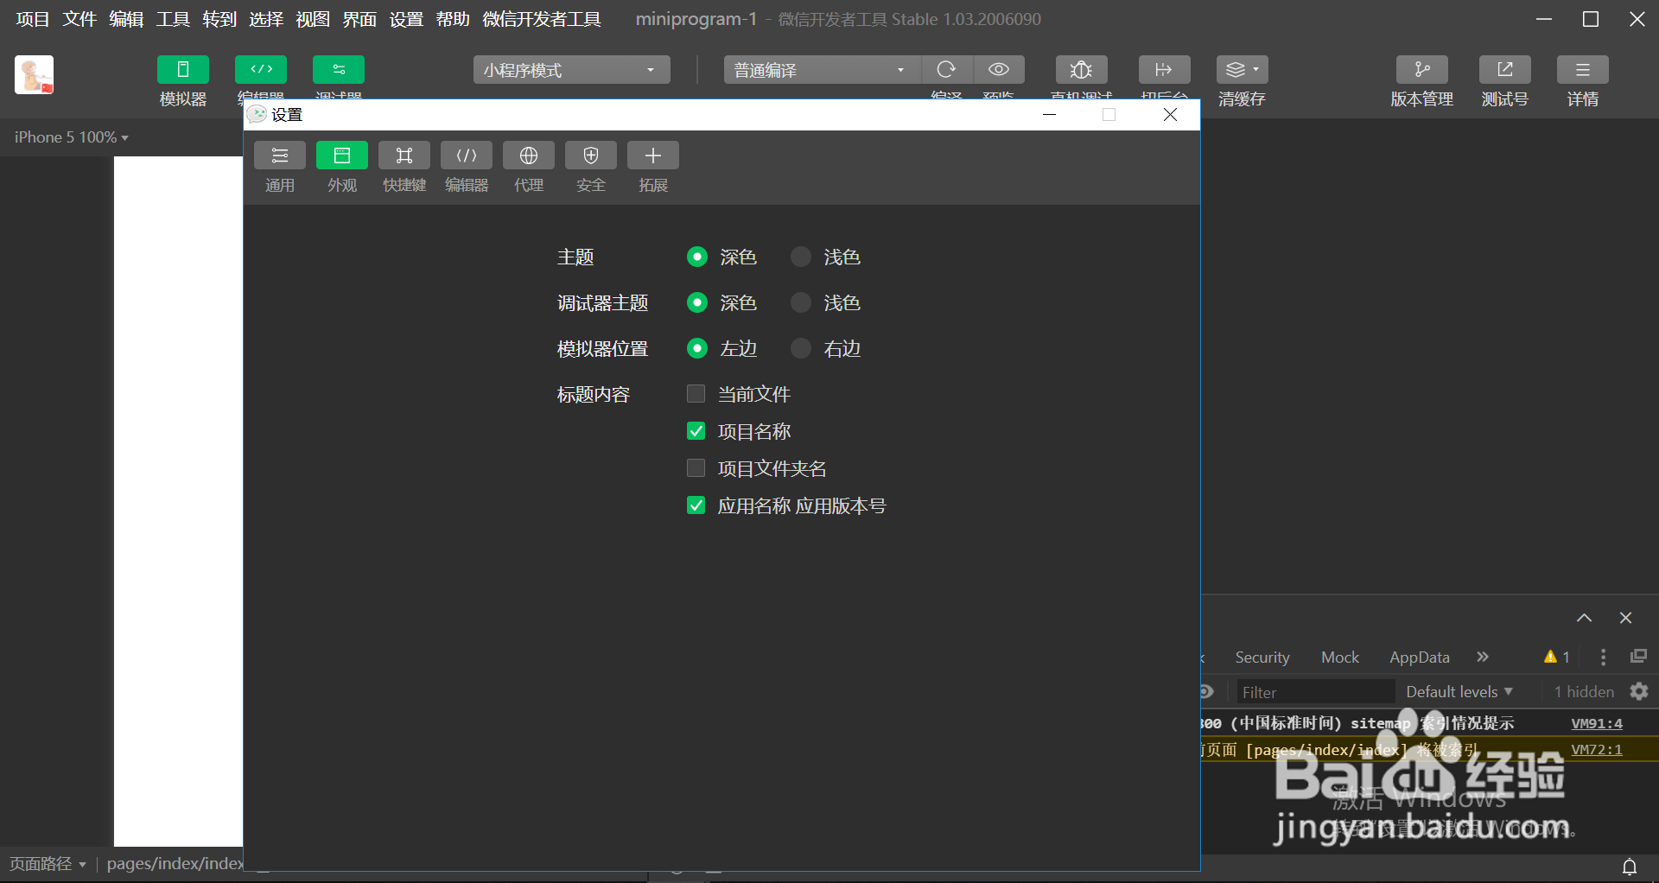The image size is (1659, 883).
Task: Open the 普通编译 compile mode dropdown
Action: (822, 70)
